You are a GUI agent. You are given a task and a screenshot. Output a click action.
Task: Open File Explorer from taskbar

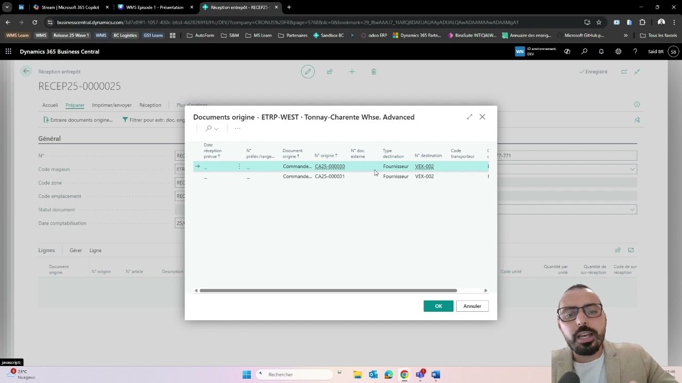[x=358, y=374]
